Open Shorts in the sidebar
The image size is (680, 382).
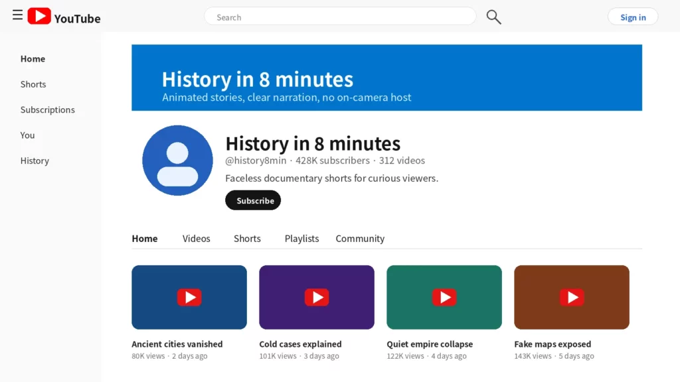click(x=33, y=84)
